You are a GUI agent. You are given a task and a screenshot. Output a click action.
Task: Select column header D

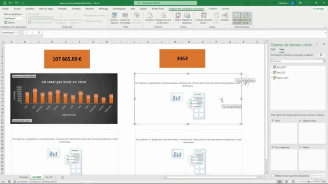click(52, 42)
